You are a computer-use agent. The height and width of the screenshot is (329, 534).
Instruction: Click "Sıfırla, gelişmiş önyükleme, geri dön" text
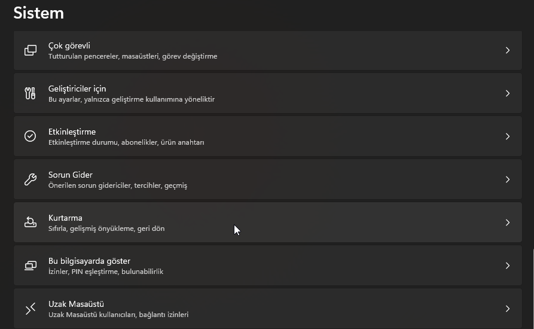tap(106, 229)
